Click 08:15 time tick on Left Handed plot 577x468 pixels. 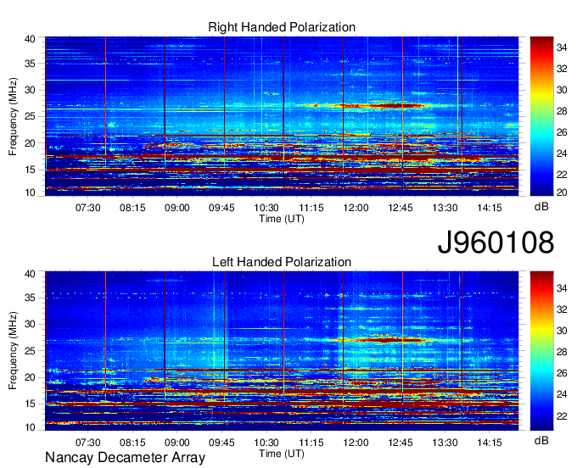[132, 443]
